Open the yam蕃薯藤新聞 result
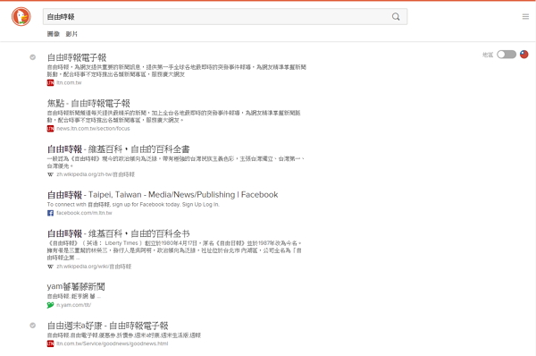Viewport: 536px width, 356px height. (76, 286)
